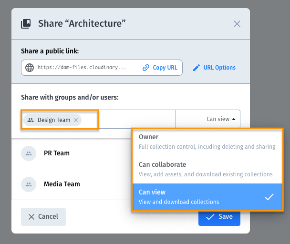
Task: Click the pencil icon beside URL Options
Action: click(197, 68)
